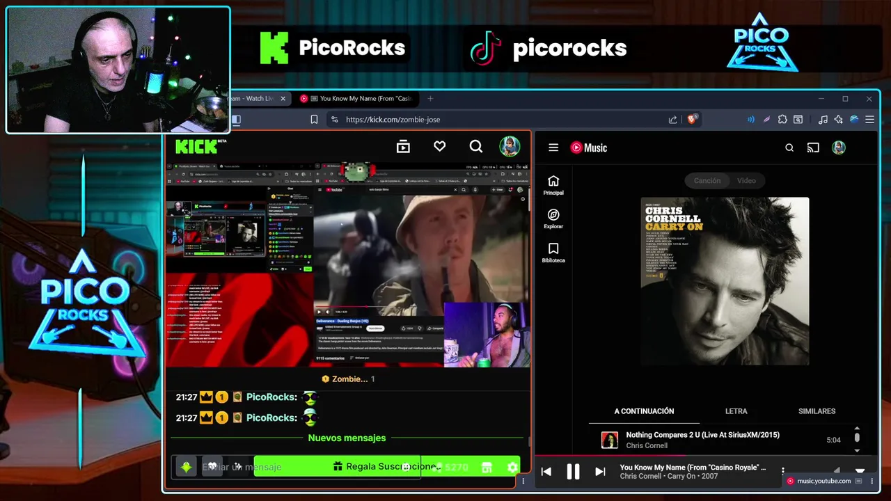Open browser extensions puzzle icon

pos(782,120)
